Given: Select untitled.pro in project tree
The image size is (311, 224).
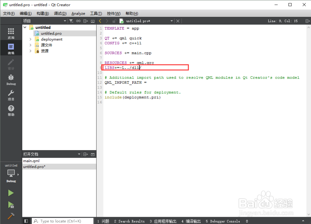Looking at the screenshot, I should (x=51, y=34).
